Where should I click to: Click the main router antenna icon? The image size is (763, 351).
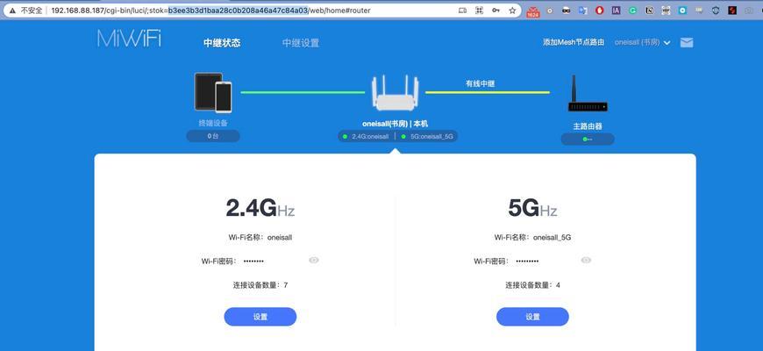[588, 94]
